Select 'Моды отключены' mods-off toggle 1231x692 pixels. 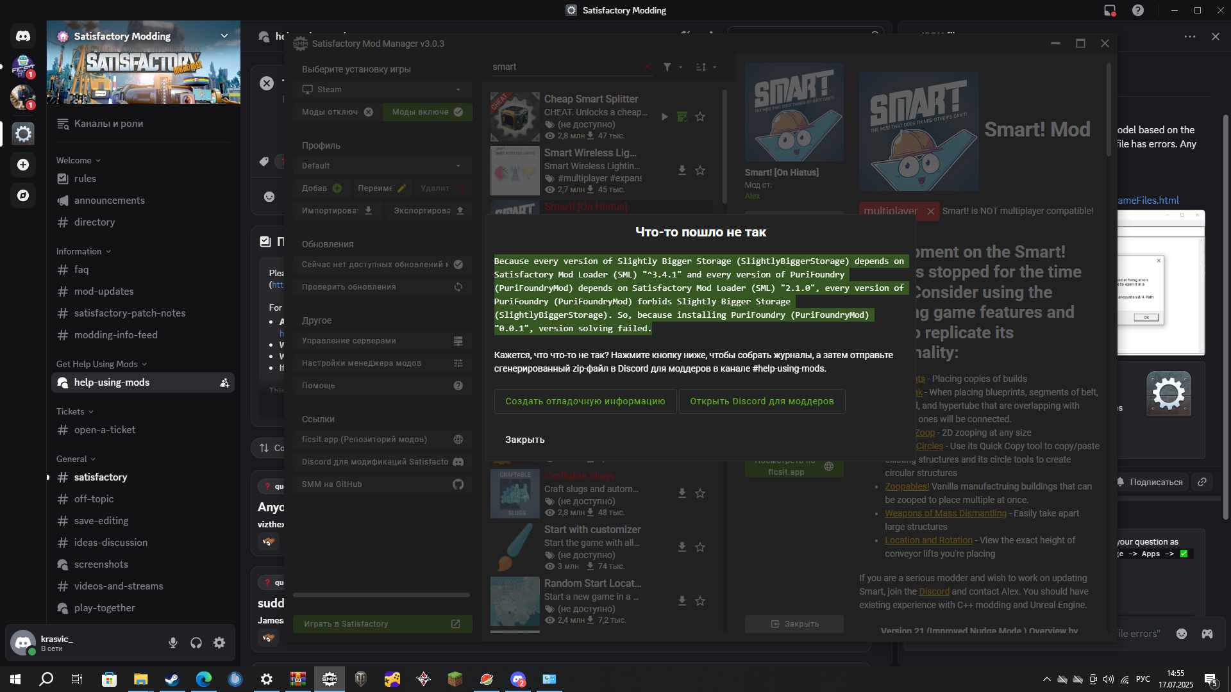coord(337,112)
